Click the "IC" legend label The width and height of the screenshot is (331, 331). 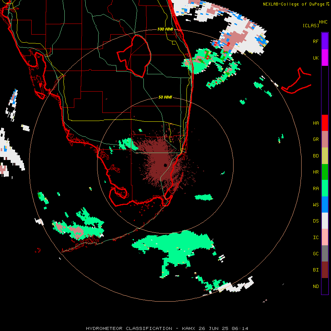pyautogui.click(x=316, y=238)
